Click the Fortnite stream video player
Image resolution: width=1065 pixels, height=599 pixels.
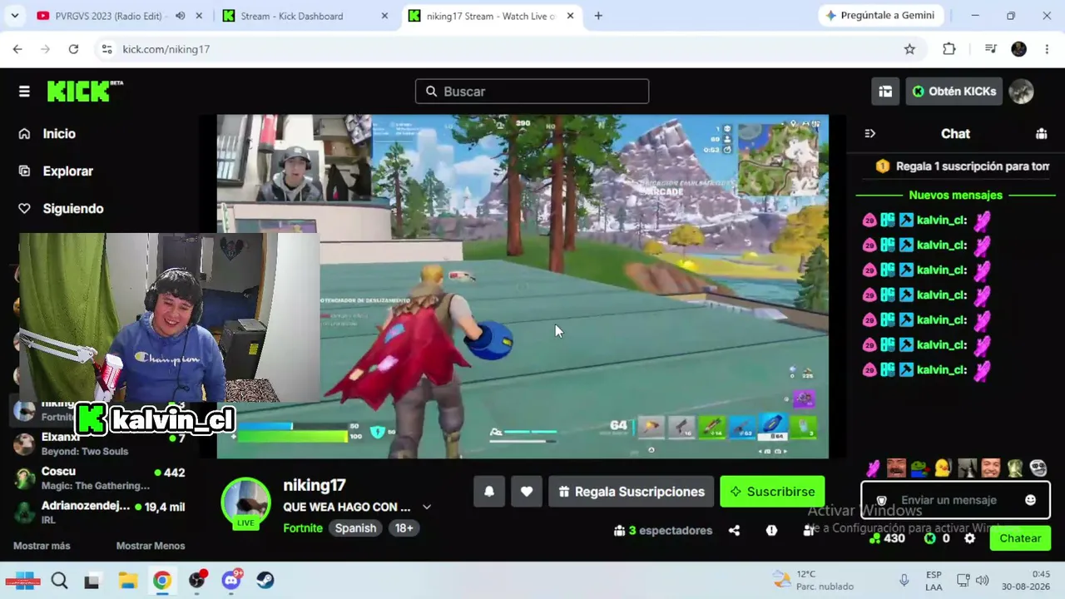coord(523,286)
